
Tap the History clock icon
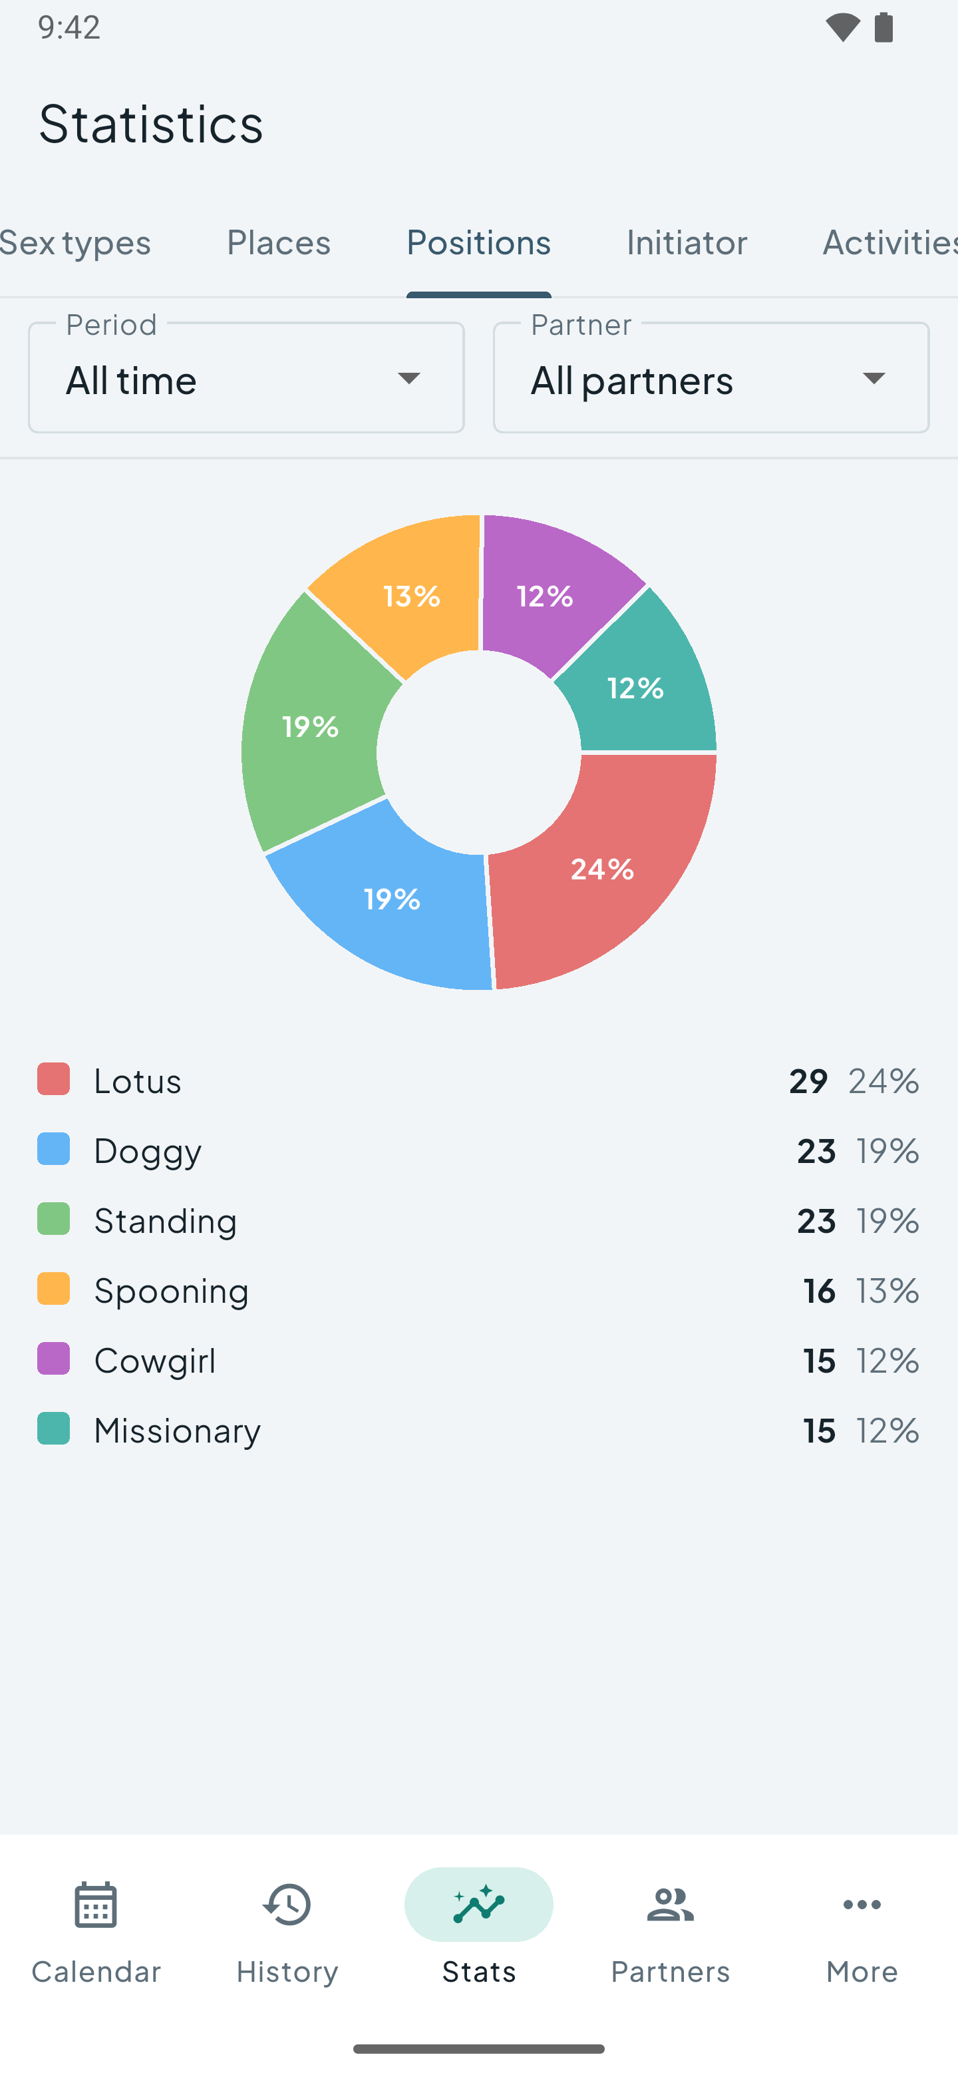287,1905
